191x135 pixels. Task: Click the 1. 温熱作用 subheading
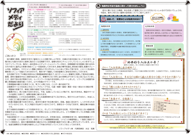pos(105,30)
